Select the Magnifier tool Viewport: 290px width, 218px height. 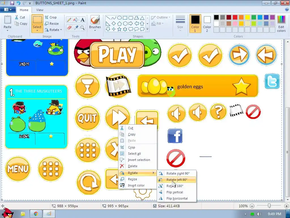[x=82, y=28]
